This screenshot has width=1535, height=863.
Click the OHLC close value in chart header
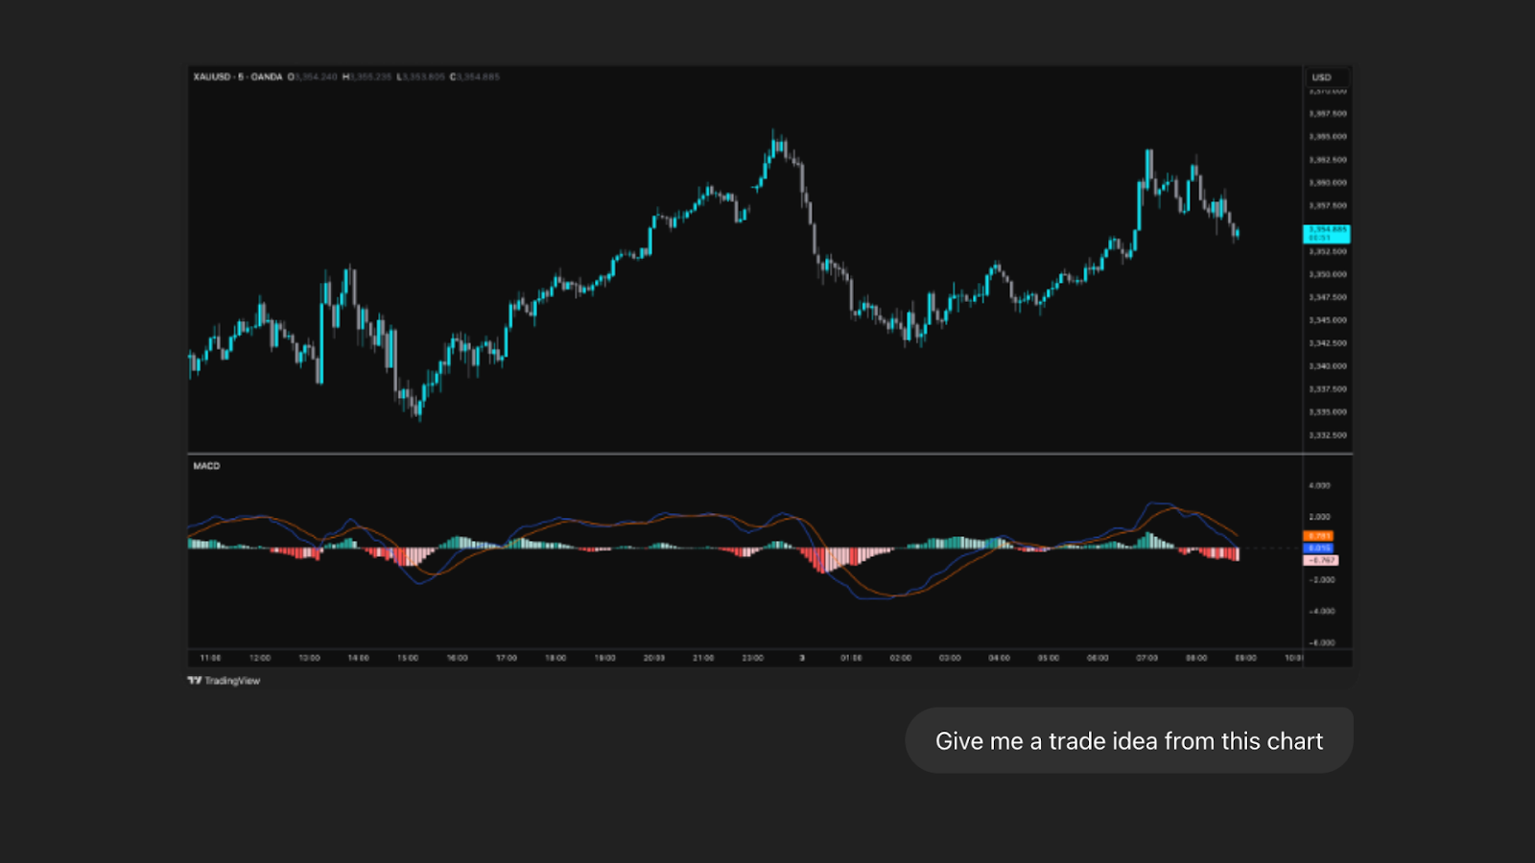coord(475,77)
